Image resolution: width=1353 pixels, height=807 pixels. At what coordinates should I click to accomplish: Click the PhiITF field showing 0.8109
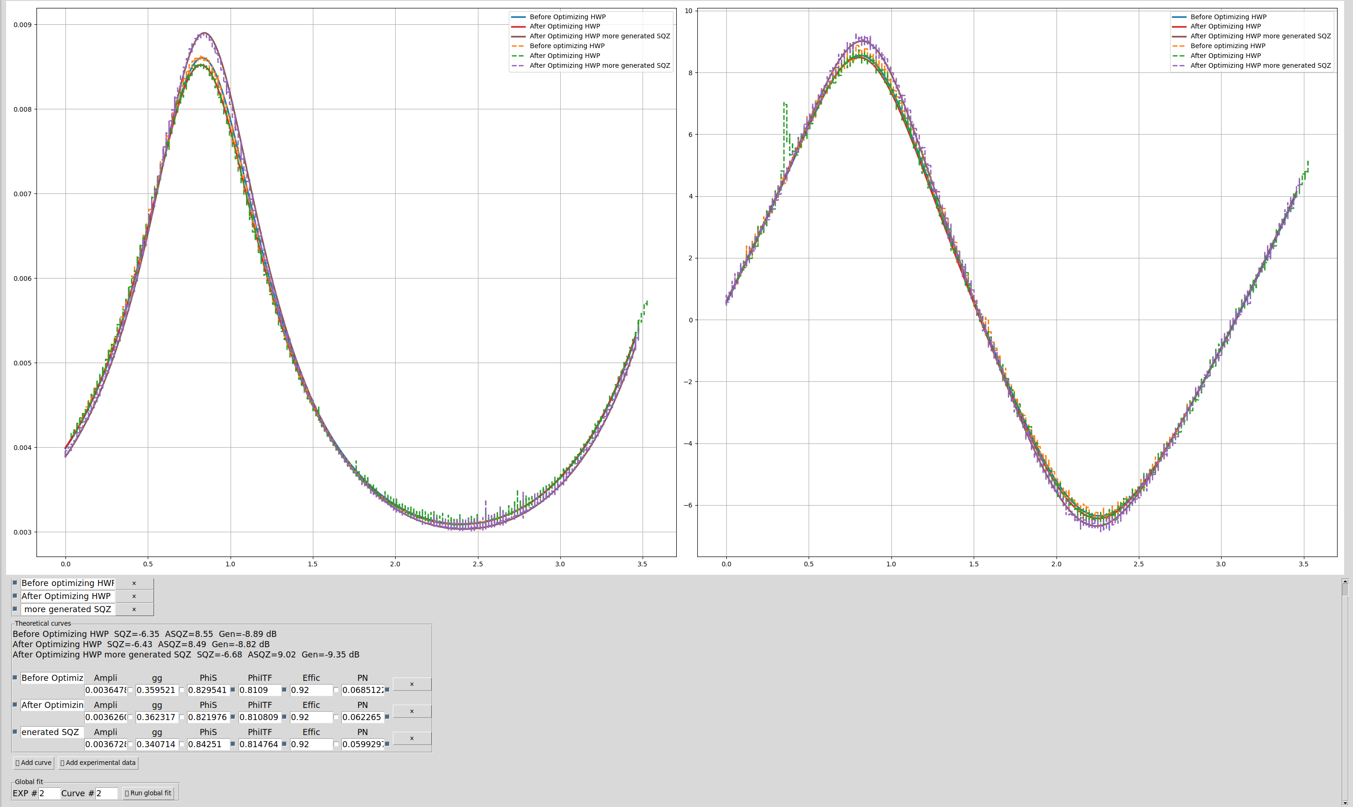point(259,690)
